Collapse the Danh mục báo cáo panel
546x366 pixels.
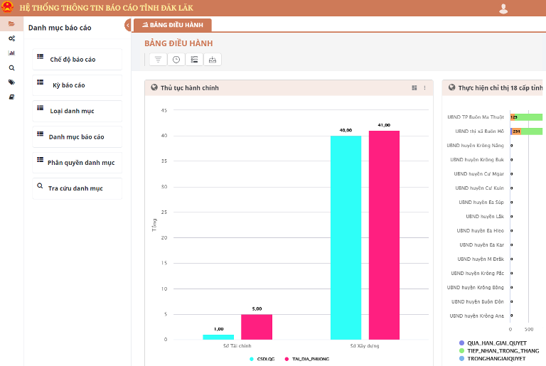(128, 26)
